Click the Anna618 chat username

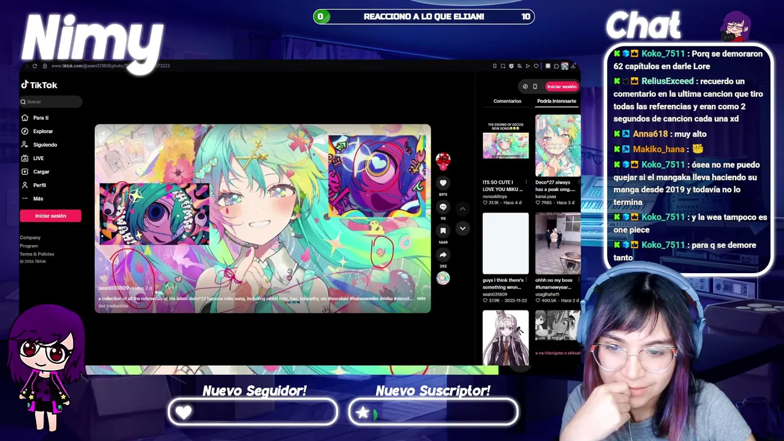(650, 134)
